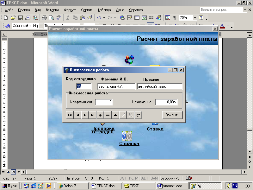Print the document with printer icon
Screen dimensions: 253x190
click(x=44, y=18)
